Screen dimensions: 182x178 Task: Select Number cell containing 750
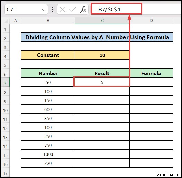click(x=48, y=145)
